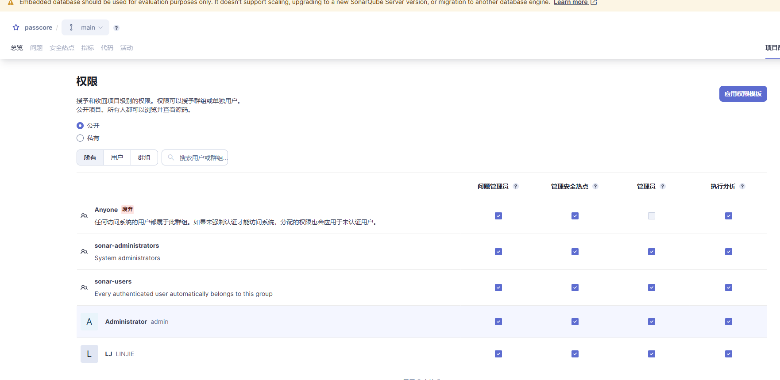The height and width of the screenshot is (380, 780).
Task: Click the 权限 page heading
Action: (87, 81)
